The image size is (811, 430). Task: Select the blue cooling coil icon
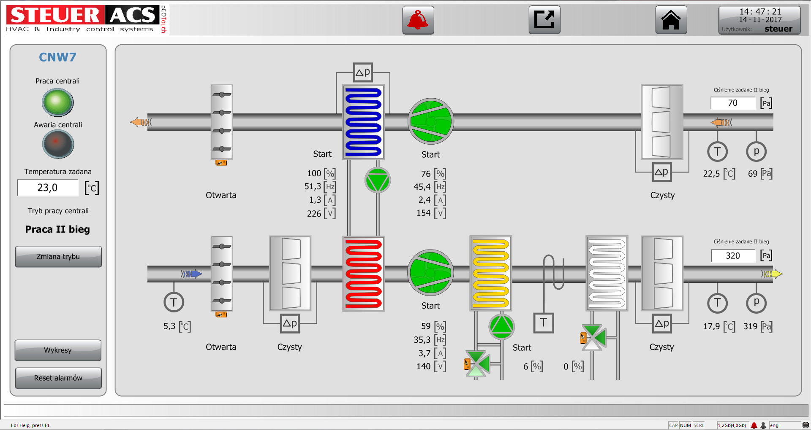click(x=363, y=122)
